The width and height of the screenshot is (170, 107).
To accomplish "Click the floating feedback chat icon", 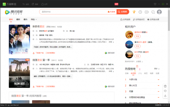I will [x=165, y=91].
